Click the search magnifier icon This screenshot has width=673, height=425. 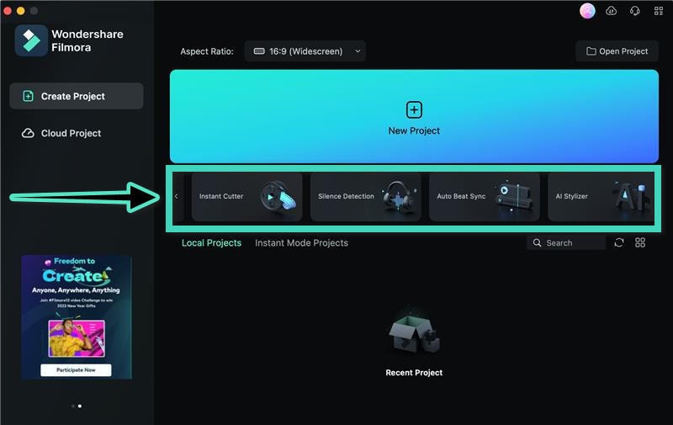[537, 242]
